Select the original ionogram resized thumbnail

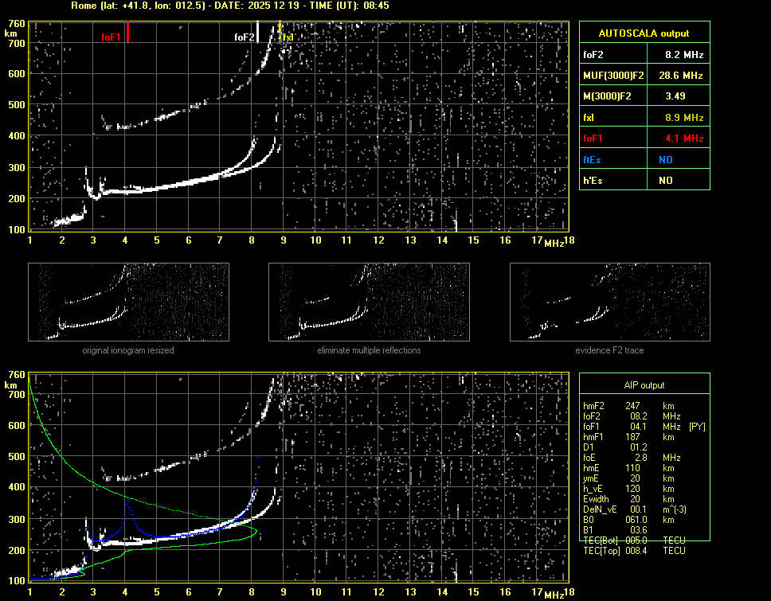pos(128,302)
